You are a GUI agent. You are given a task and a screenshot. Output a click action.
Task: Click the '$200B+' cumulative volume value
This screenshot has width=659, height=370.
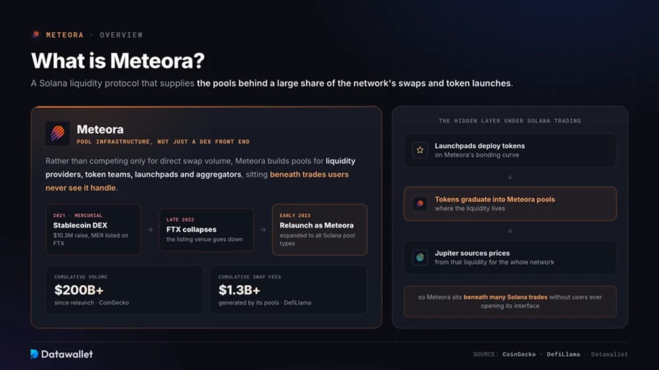coord(78,290)
